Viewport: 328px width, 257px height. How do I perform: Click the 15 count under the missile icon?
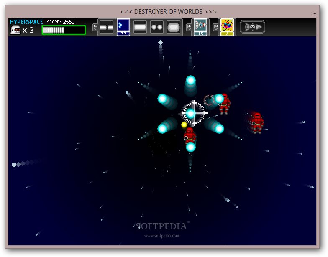tap(200, 33)
